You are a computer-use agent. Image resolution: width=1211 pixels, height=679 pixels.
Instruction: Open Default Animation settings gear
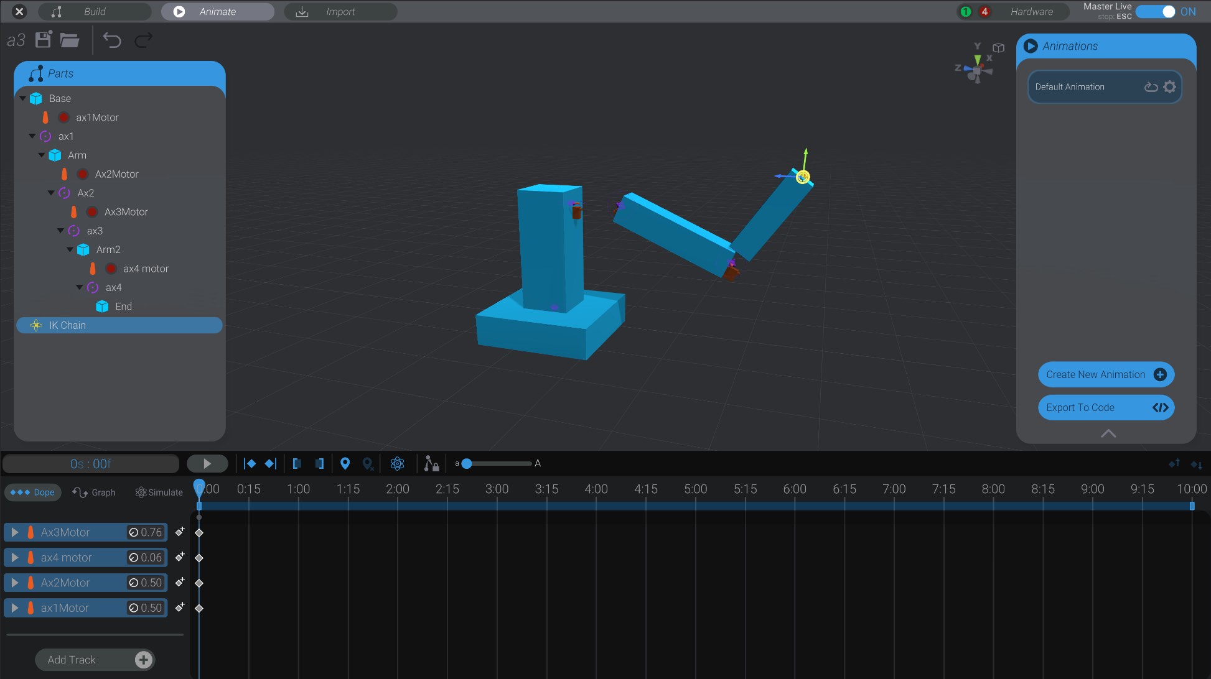coord(1170,86)
